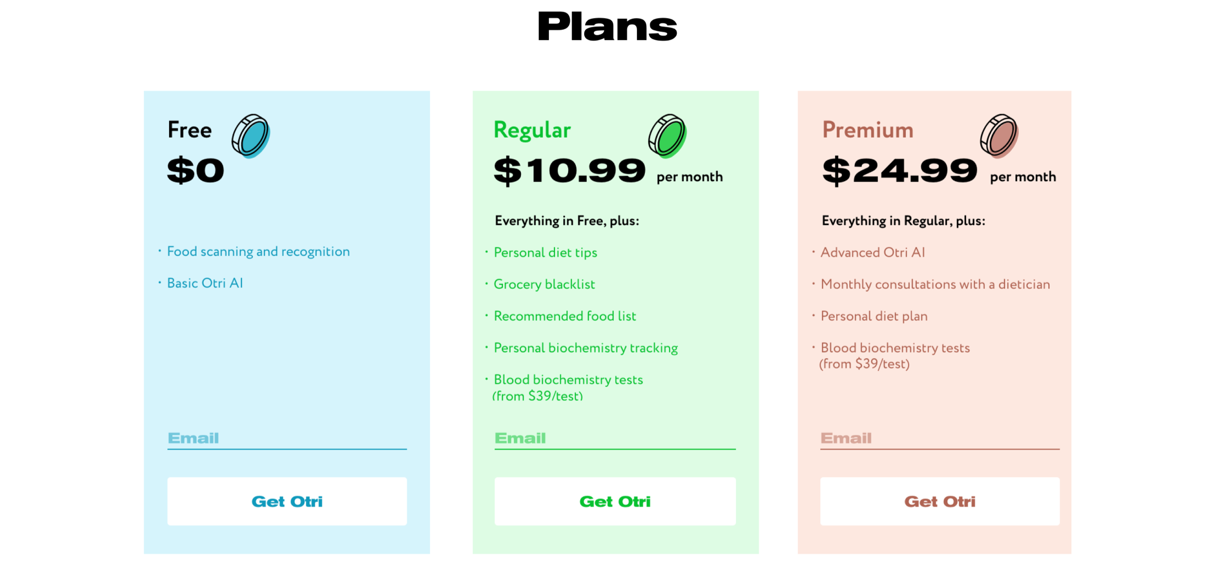Click the pink coin icon on Premium plan

tap(999, 136)
